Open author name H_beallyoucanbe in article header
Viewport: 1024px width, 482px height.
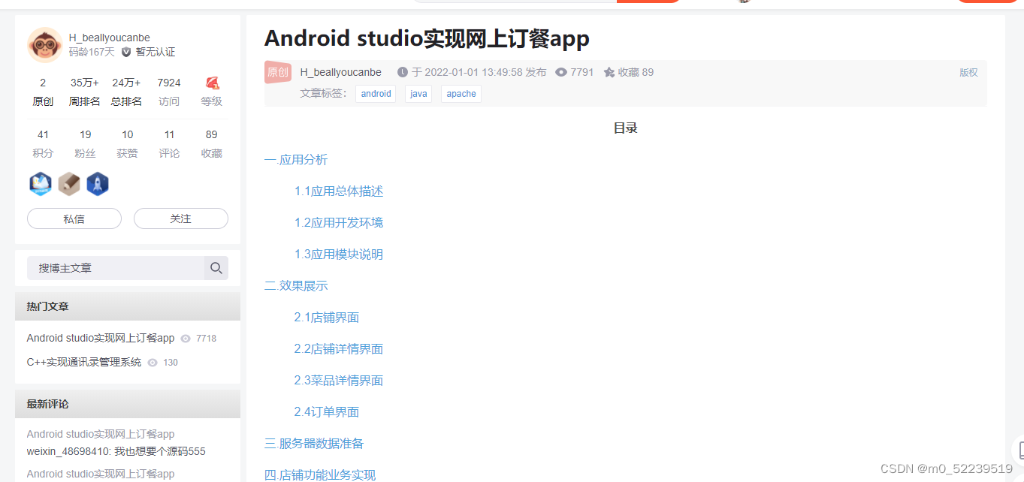340,72
